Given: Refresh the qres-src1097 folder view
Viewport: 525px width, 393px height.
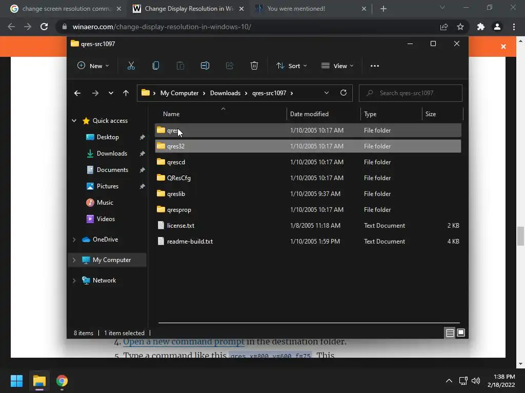Looking at the screenshot, I should tap(343, 93).
